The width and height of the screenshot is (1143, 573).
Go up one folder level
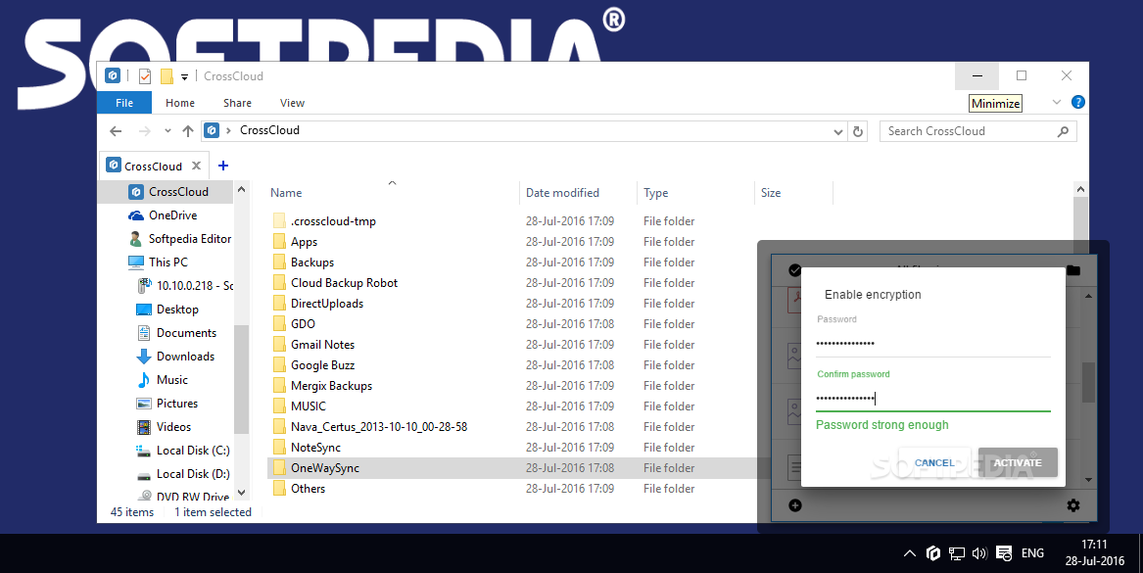(x=188, y=131)
